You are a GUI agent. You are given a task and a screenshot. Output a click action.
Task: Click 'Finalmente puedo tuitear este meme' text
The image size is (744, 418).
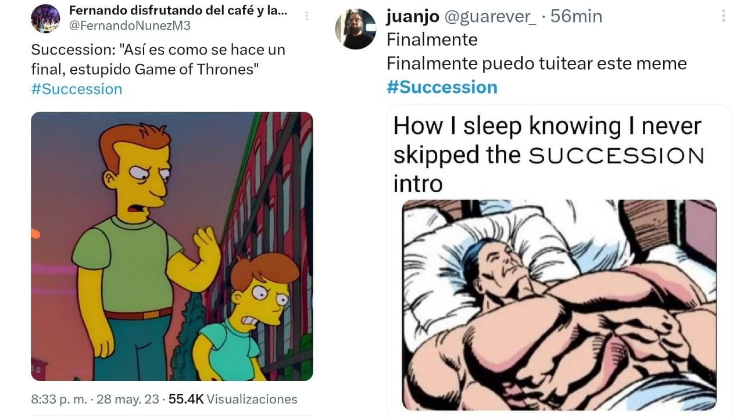[x=536, y=63]
